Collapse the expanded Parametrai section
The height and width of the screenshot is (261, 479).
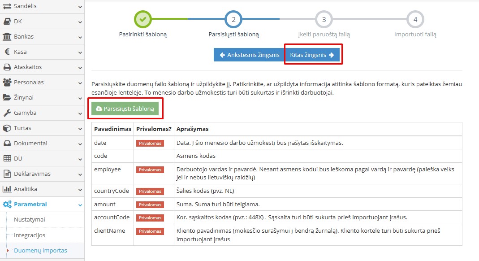[x=43, y=204]
